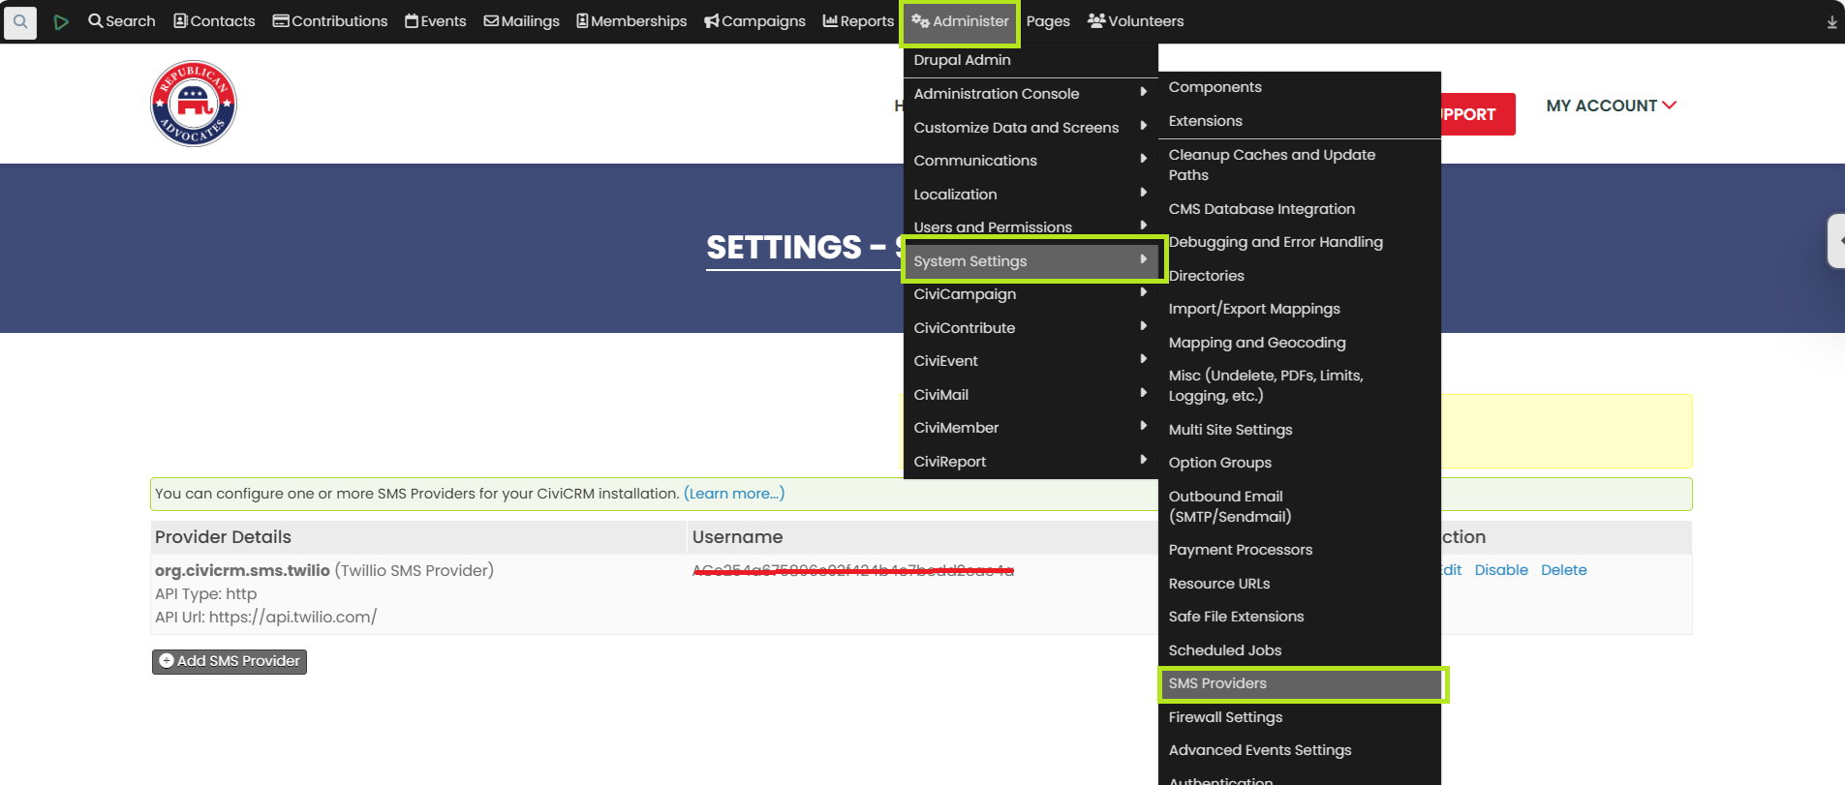Select Resource URLs

tap(1299, 584)
